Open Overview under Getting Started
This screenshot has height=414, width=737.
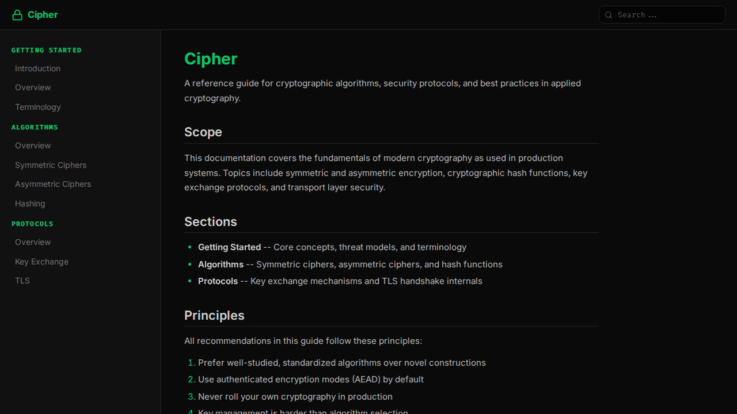click(x=33, y=87)
